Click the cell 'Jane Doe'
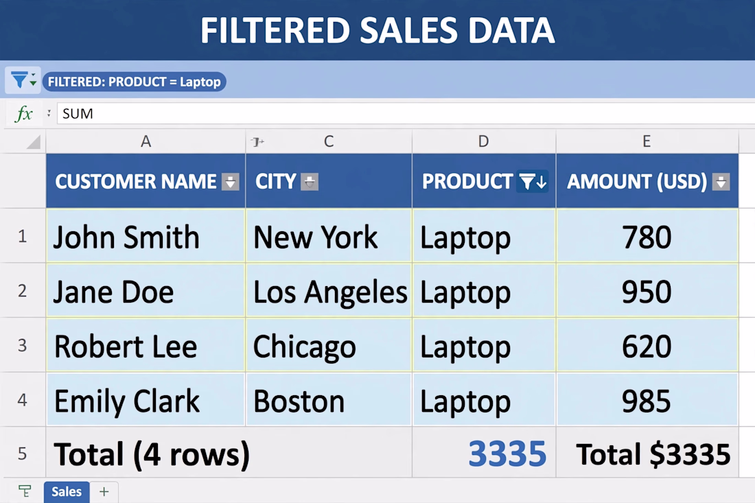Screen dimensions: 755x503 (146, 290)
